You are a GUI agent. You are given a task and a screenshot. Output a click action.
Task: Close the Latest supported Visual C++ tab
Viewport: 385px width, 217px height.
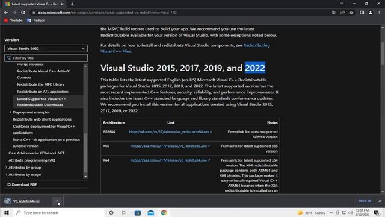(x=62, y=4)
